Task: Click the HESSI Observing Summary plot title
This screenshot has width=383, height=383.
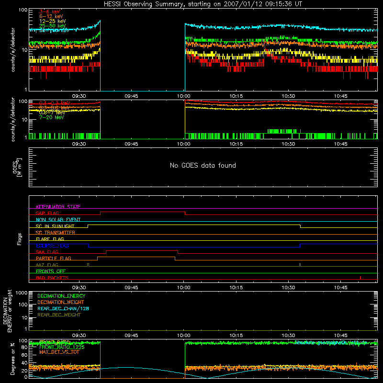Action: 203,4
